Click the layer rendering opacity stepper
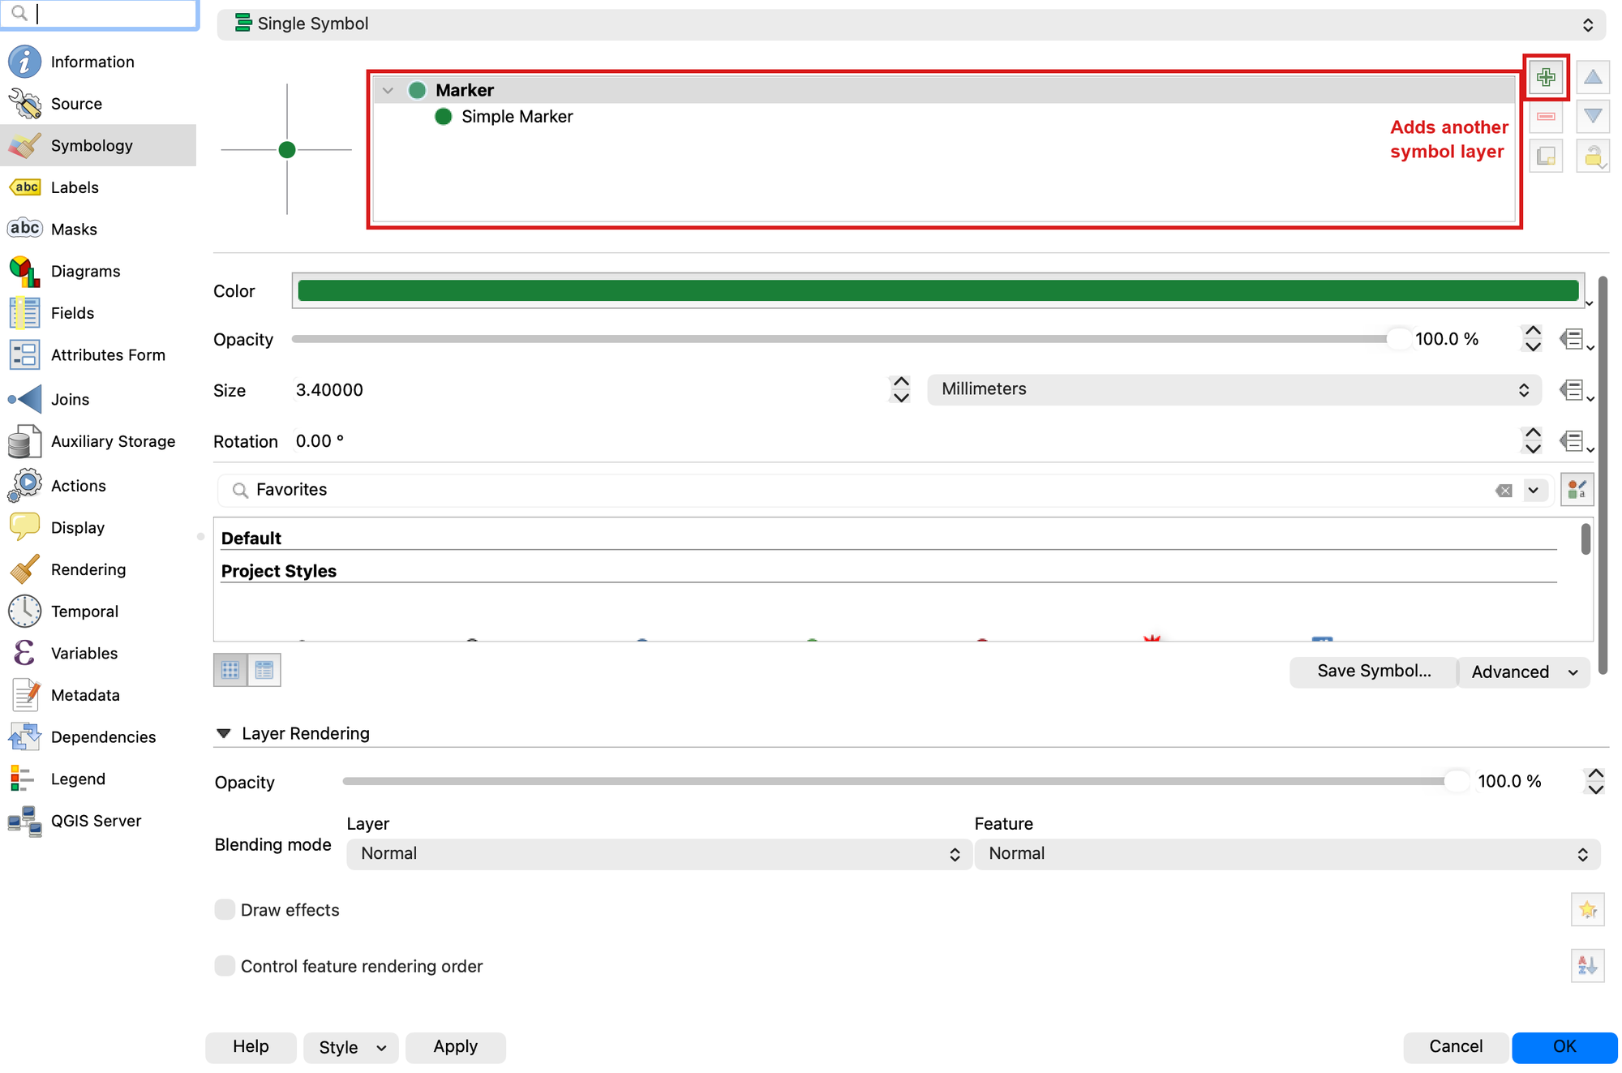1622x1073 pixels. click(1595, 782)
